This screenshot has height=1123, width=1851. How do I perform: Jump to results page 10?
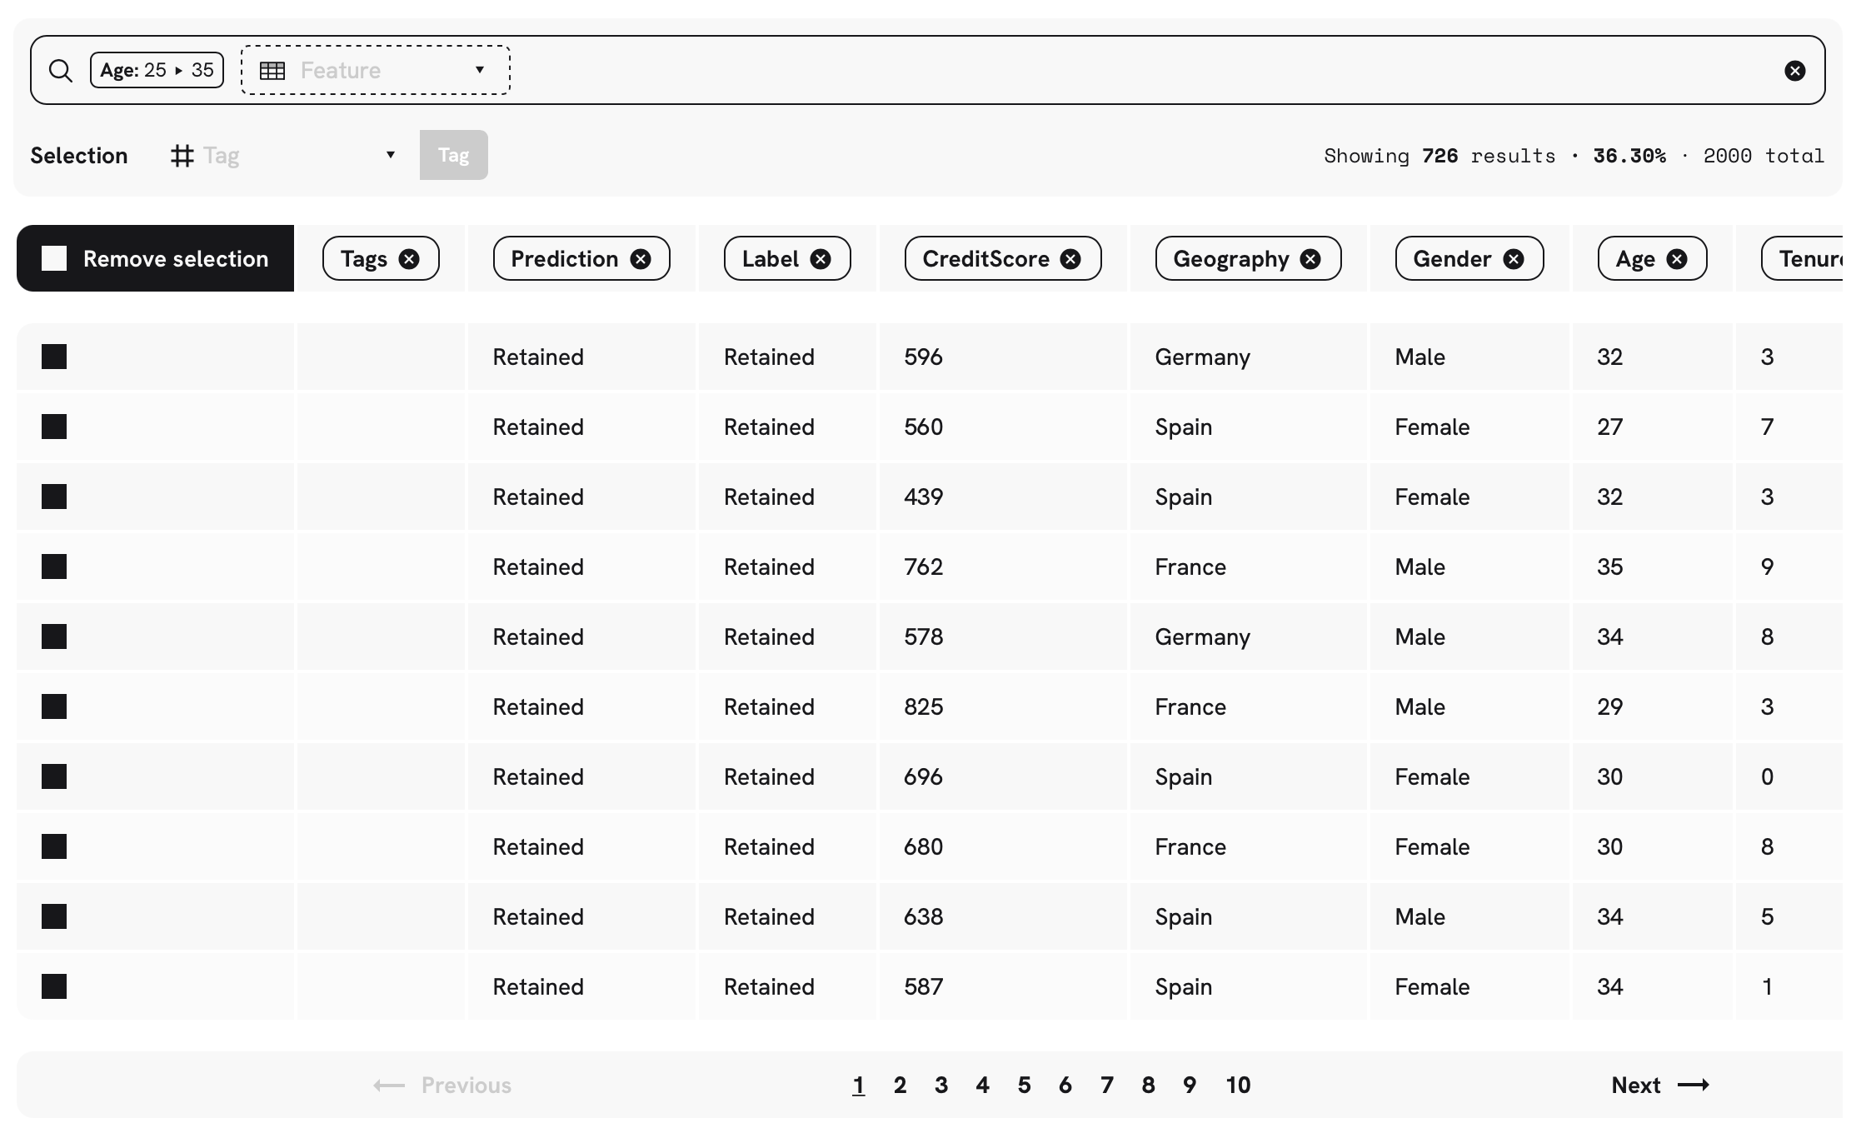(x=1238, y=1085)
